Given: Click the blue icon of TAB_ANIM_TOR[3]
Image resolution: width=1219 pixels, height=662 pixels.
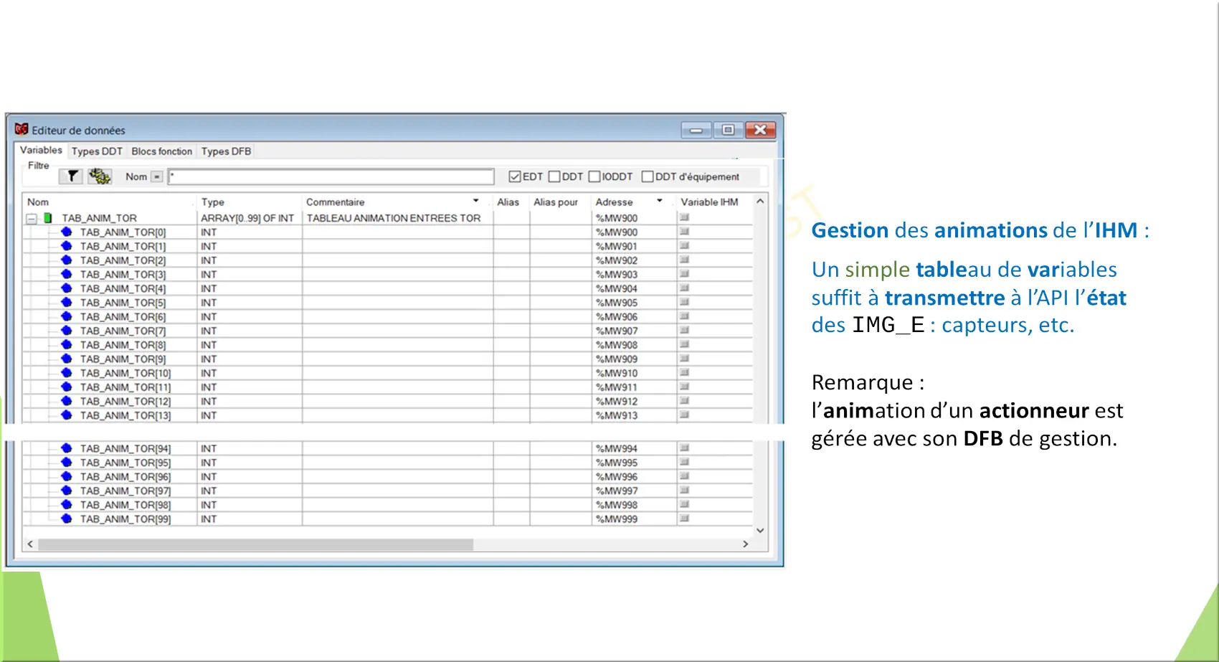Looking at the screenshot, I should click(x=67, y=274).
